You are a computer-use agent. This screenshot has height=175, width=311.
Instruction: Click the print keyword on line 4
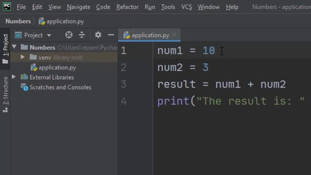(173, 102)
